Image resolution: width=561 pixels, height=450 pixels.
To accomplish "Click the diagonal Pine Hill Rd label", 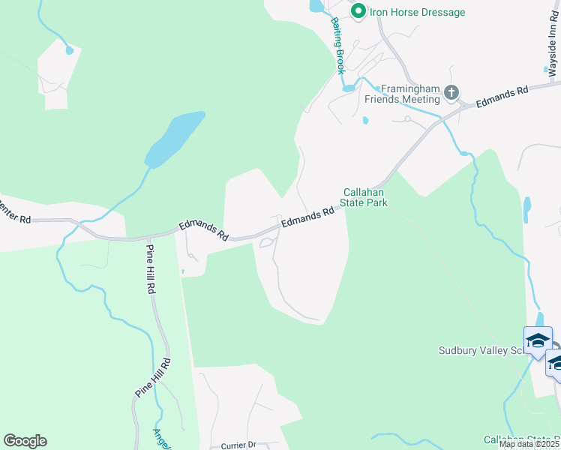I will pos(153,377).
